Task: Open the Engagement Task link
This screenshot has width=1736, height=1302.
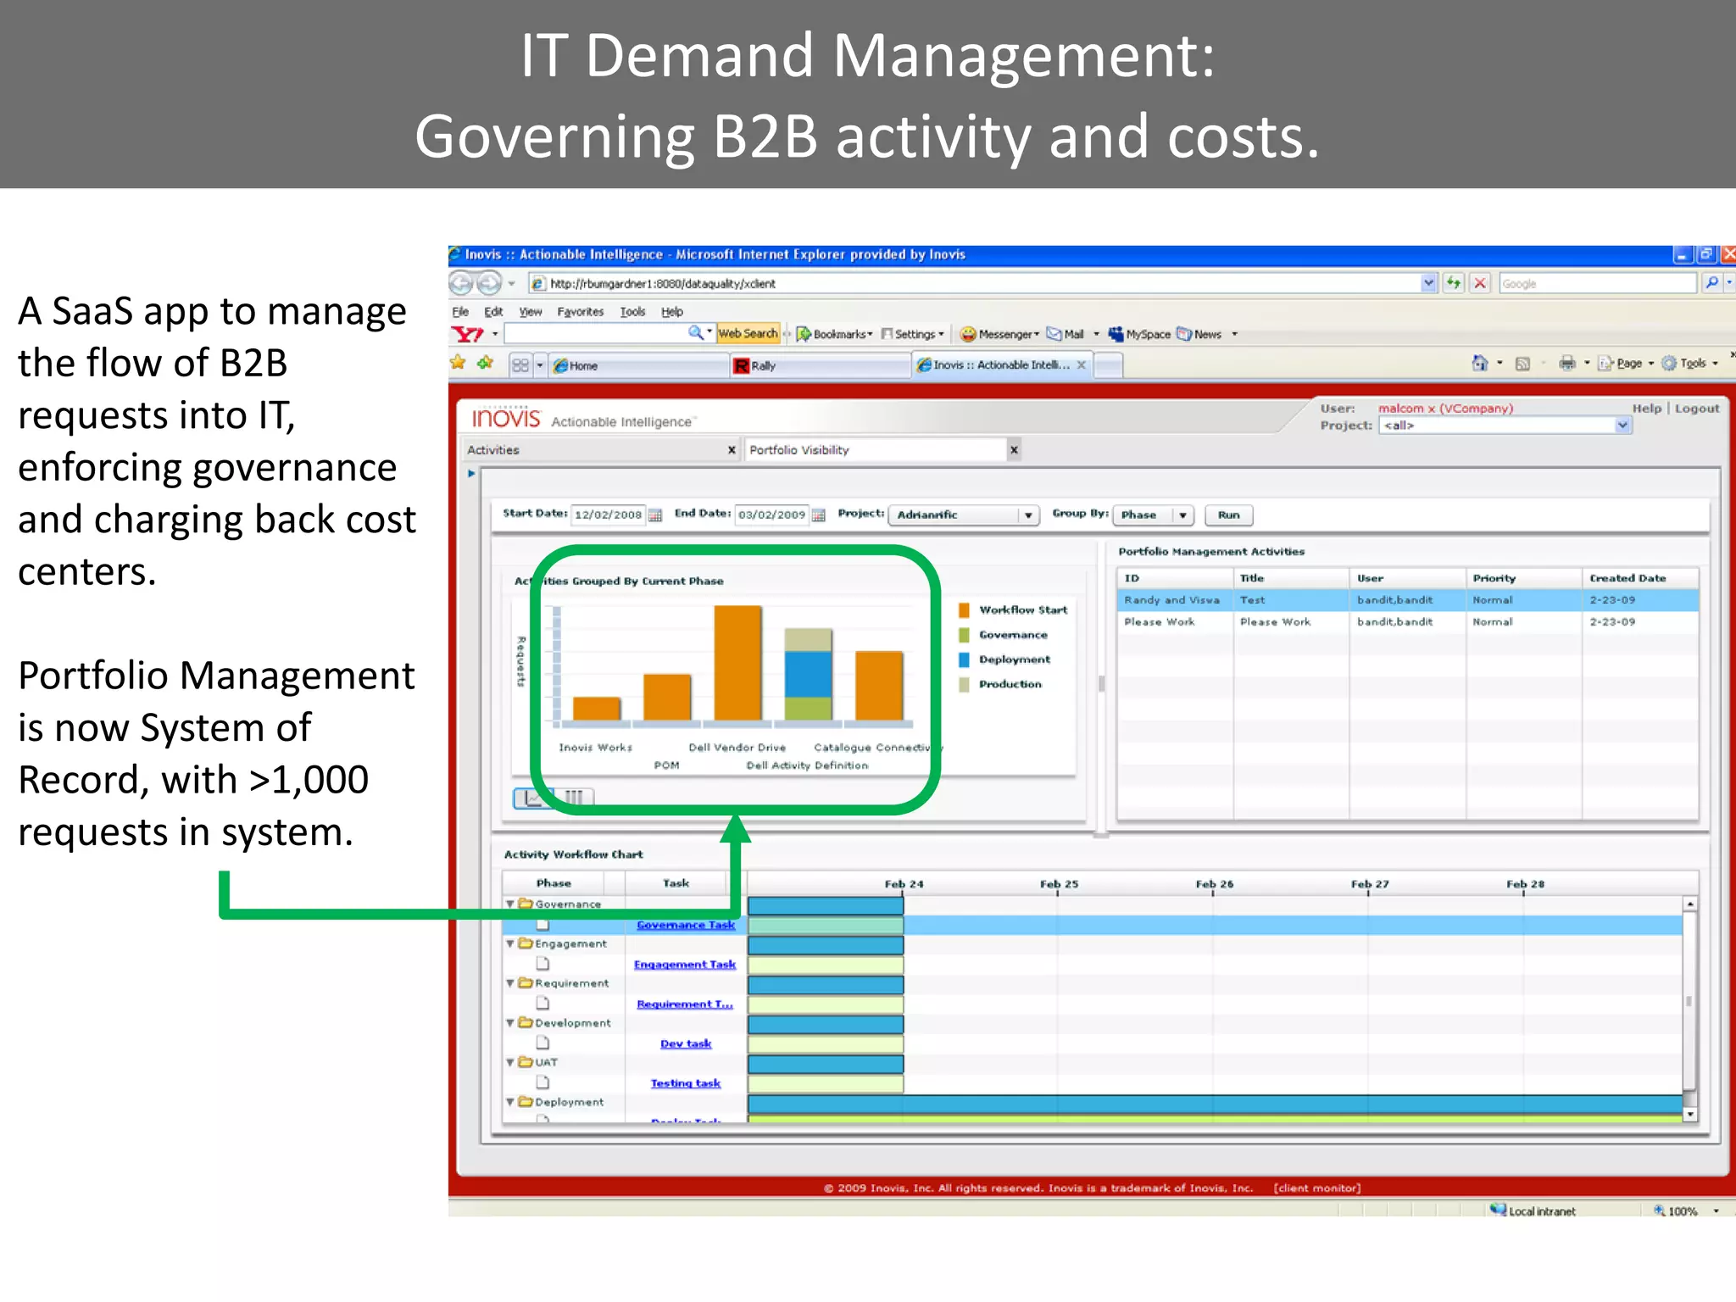Action: pos(685,965)
